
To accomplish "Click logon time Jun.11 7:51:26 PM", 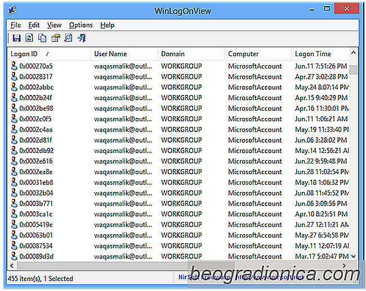I will [x=321, y=66].
